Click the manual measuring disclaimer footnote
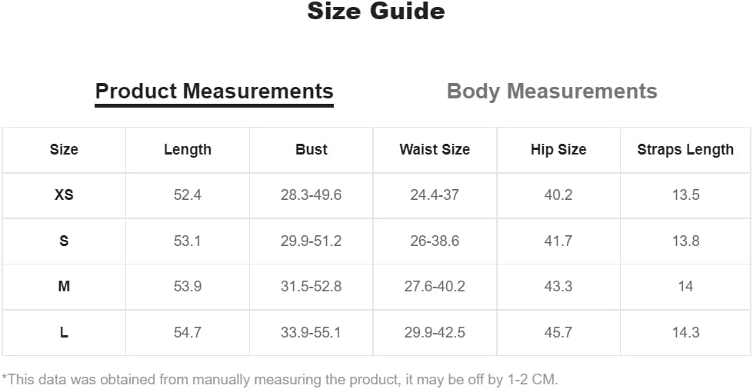 280,379
